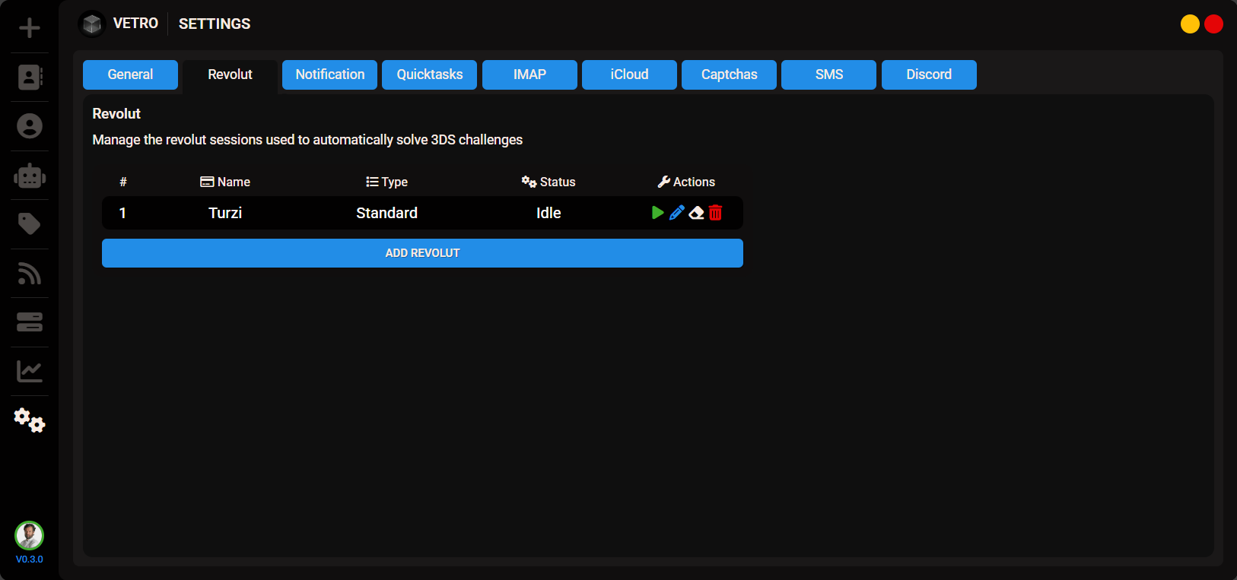The image size is (1237, 580).
Task: Open the RSS feed sidebar icon
Action: pos(30,274)
